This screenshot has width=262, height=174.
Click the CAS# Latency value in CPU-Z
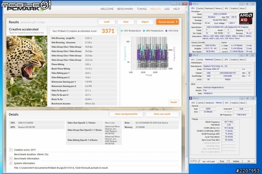pos(228,128)
